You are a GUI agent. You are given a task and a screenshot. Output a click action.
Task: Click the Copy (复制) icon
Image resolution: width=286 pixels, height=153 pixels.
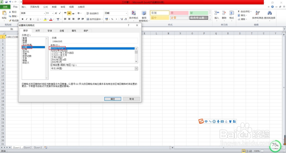[10, 16]
